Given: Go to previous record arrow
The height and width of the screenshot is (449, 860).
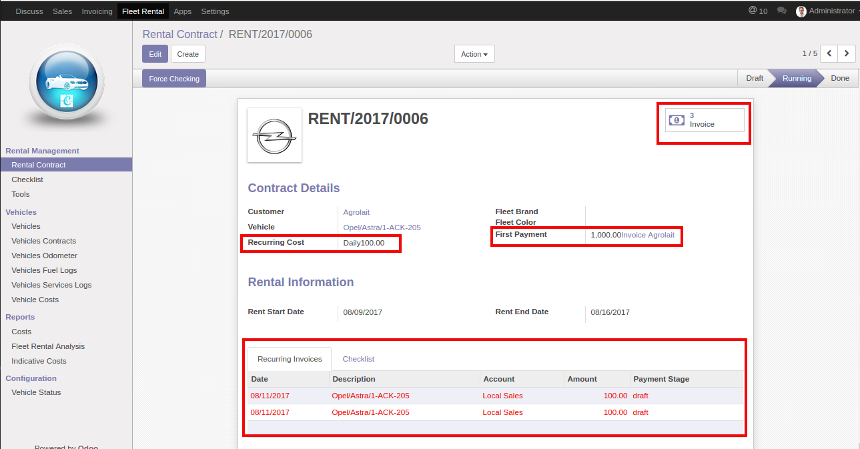Looking at the screenshot, I should 829,53.
